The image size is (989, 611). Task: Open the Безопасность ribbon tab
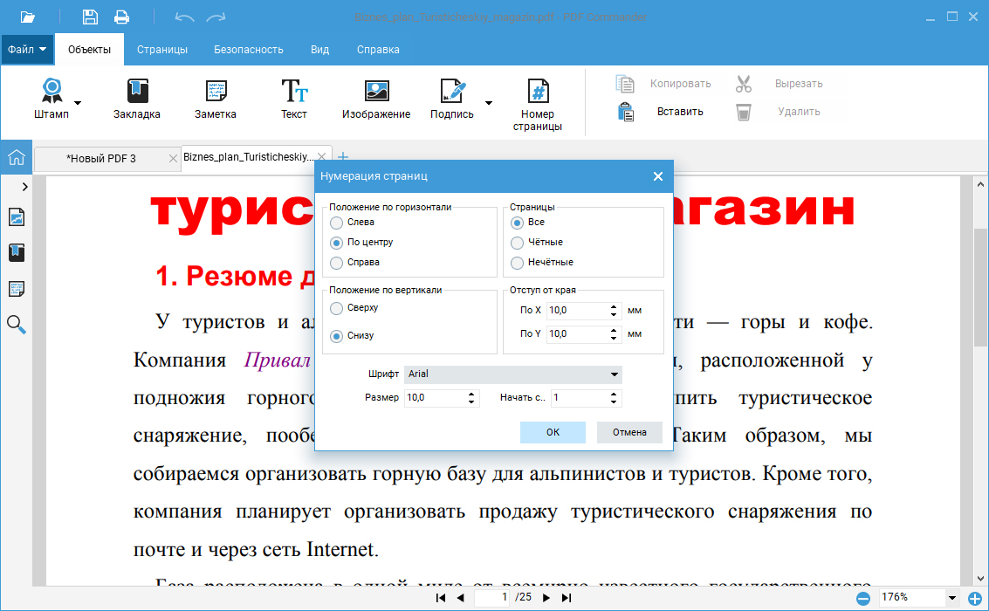tap(249, 49)
